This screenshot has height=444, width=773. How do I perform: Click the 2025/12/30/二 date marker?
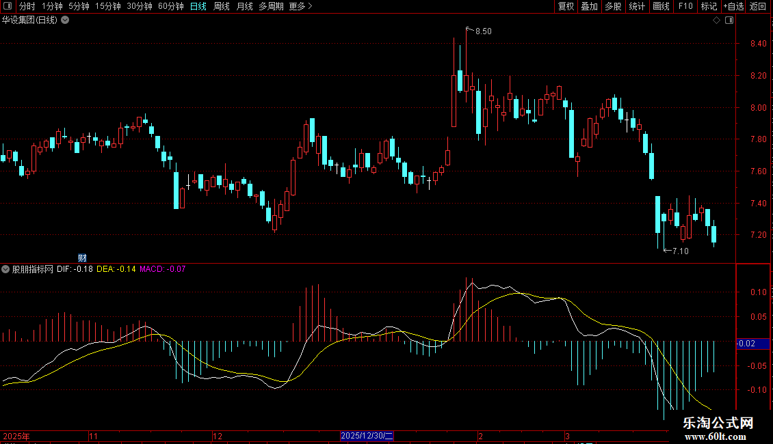coord(367,436)
